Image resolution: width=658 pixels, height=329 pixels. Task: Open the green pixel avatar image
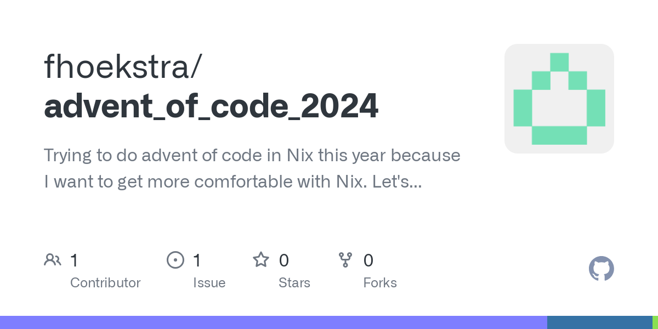point(559,99)
